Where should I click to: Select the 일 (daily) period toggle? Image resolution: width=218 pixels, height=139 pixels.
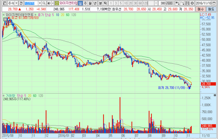(80, 3)
